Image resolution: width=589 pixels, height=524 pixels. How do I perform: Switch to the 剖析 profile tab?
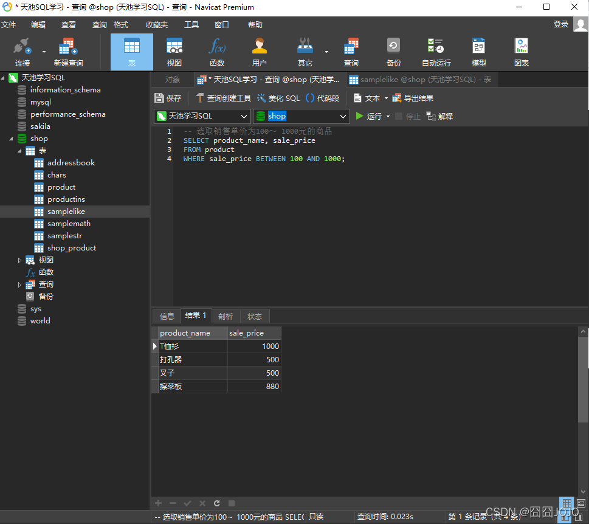click(x=226, y=316)
